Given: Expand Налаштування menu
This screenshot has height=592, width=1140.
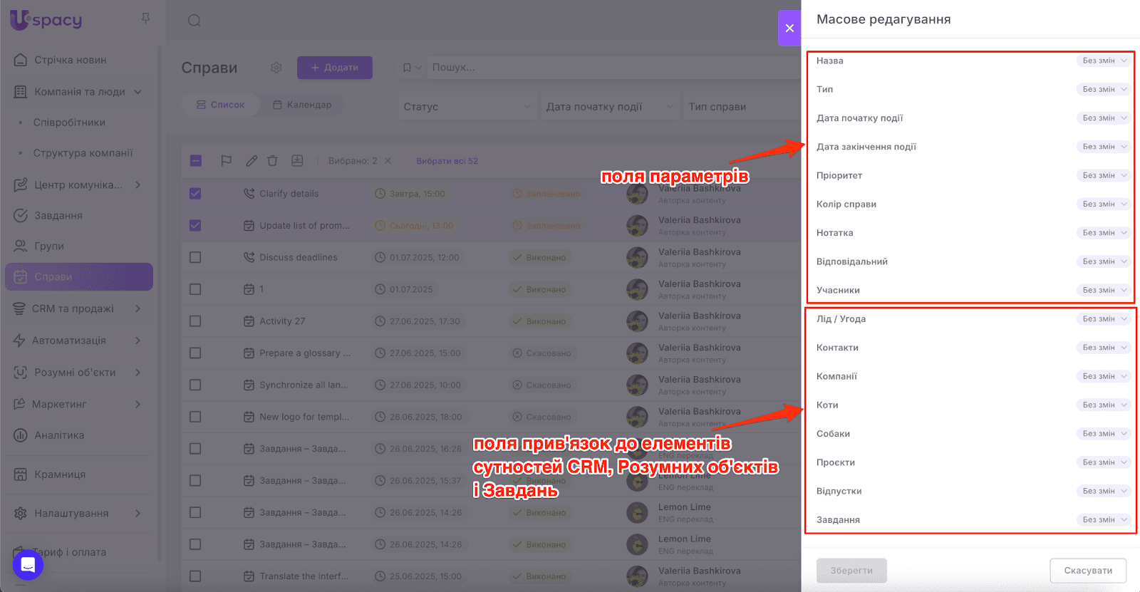Looking at the screenshot, I should pyautogui.click(x=138, y=513).
